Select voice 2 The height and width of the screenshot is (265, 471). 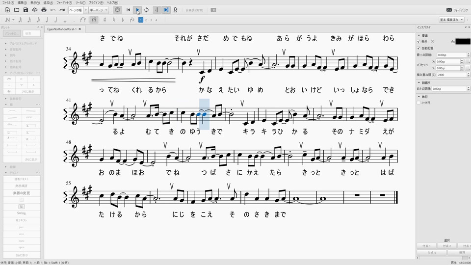(x=146, y=20)
